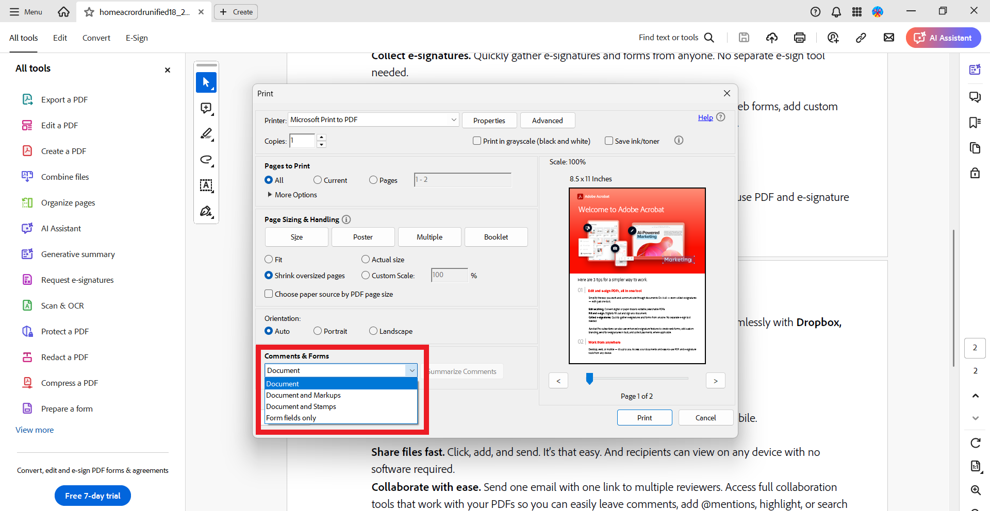The height and width of the screenshot is (511, 990).
Task: Open Combine files tool
Action: point(65,177)
